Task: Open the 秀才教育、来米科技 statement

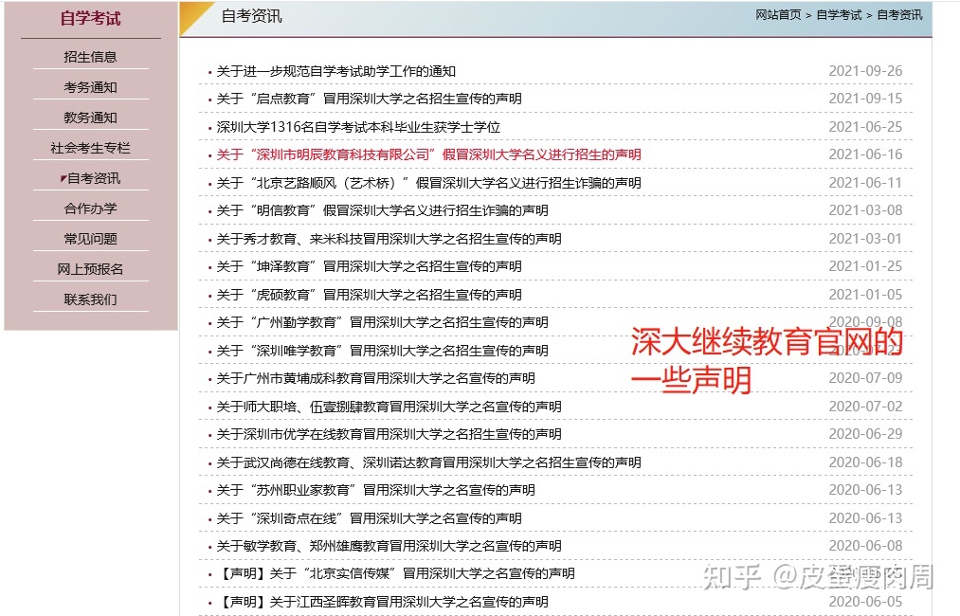Action: (x=389, y=238)
